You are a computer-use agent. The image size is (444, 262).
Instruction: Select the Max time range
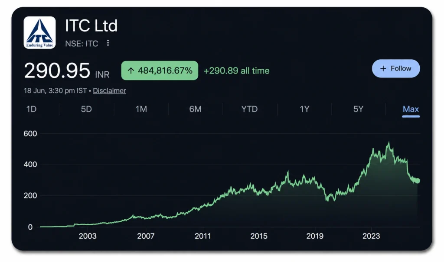coord(411,109)
